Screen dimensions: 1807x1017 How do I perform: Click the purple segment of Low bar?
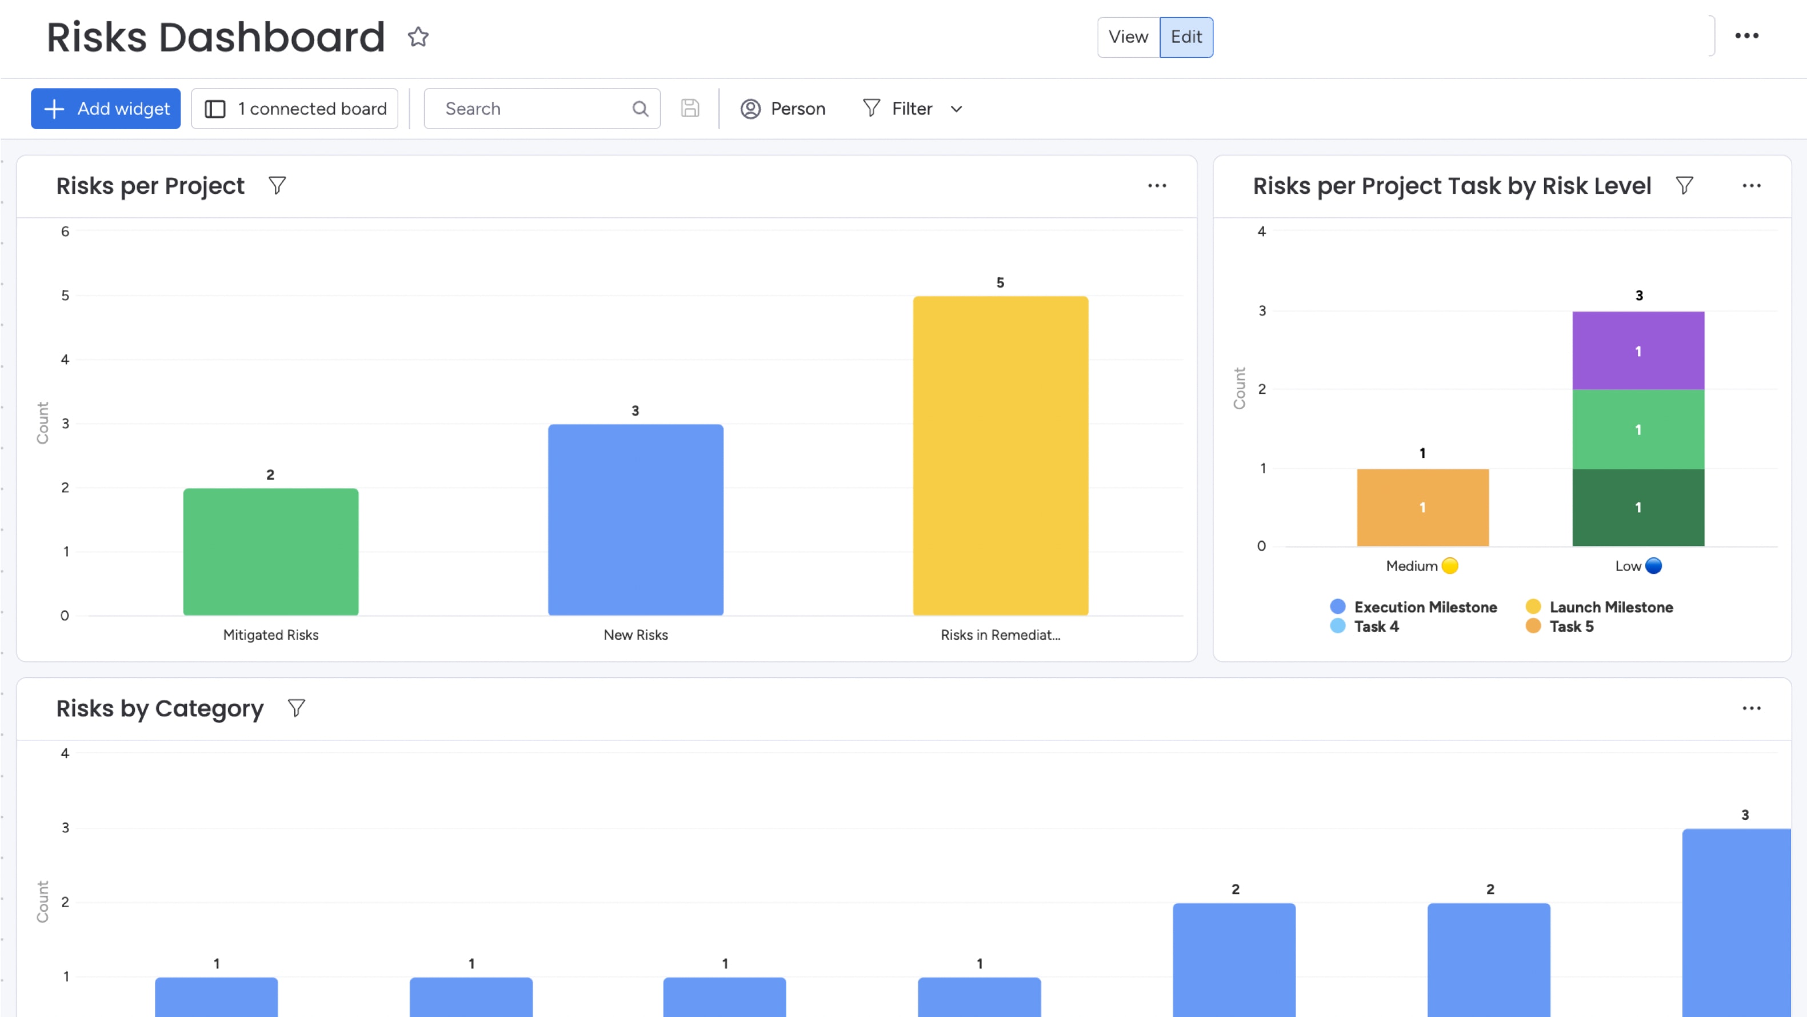coord(1638,350)
